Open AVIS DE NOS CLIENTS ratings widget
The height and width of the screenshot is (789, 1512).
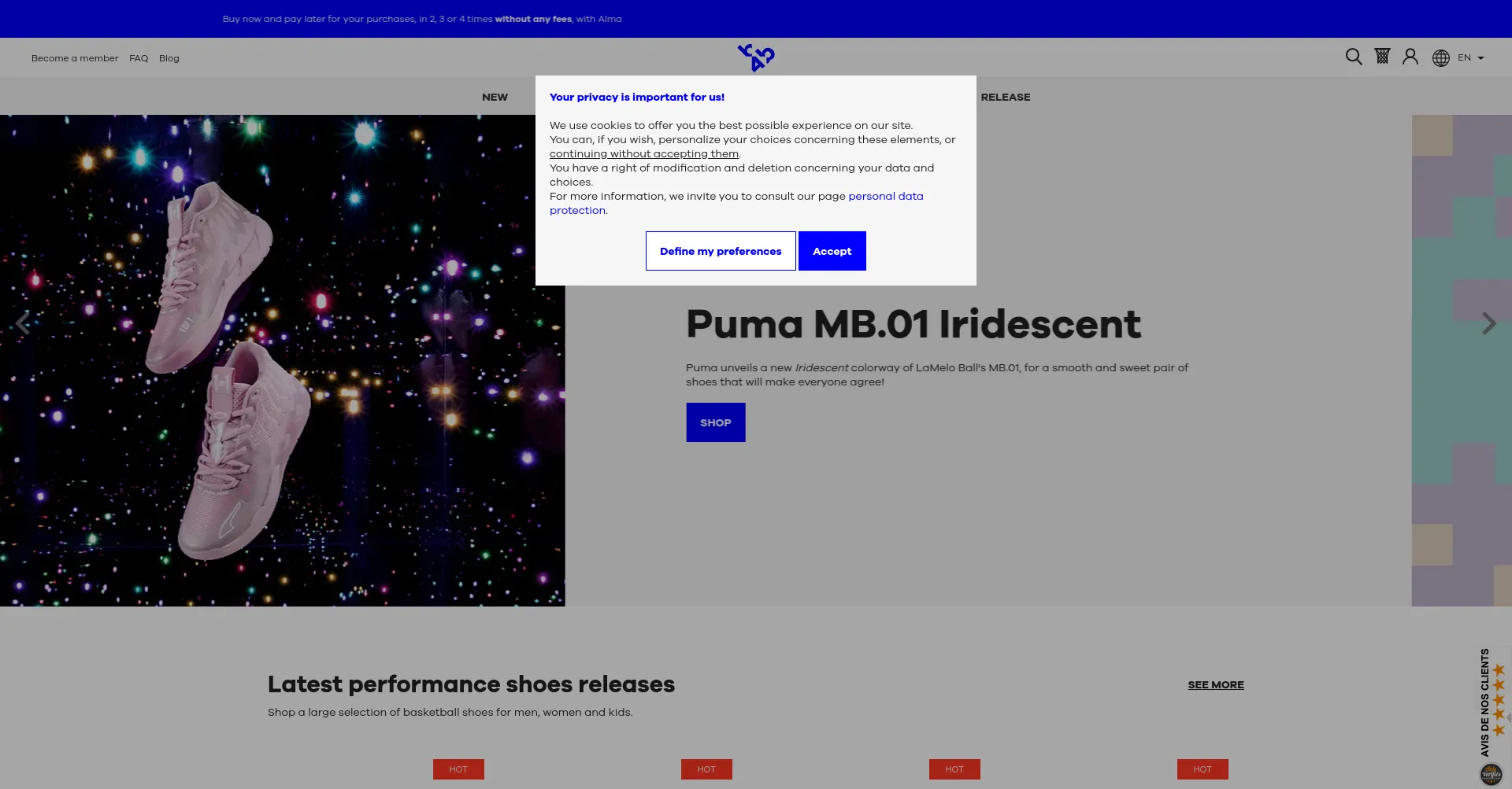tap(1492, 702)
